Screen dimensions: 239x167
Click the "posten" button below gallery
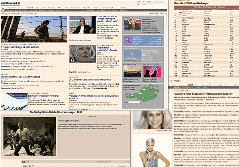pos(25,162)
